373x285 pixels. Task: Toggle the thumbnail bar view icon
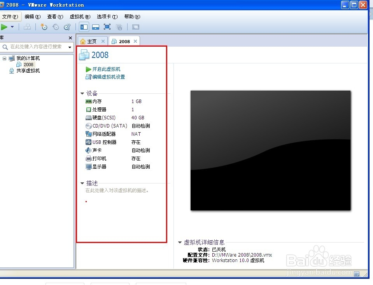96,27
